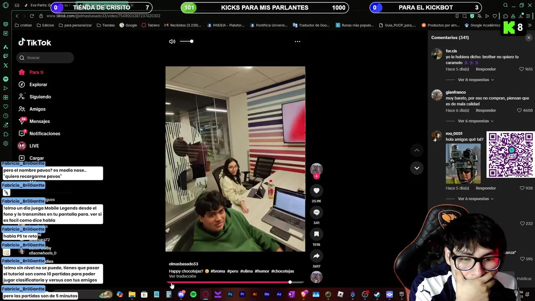Open the #chocotejas hashtag

point(283,271)
